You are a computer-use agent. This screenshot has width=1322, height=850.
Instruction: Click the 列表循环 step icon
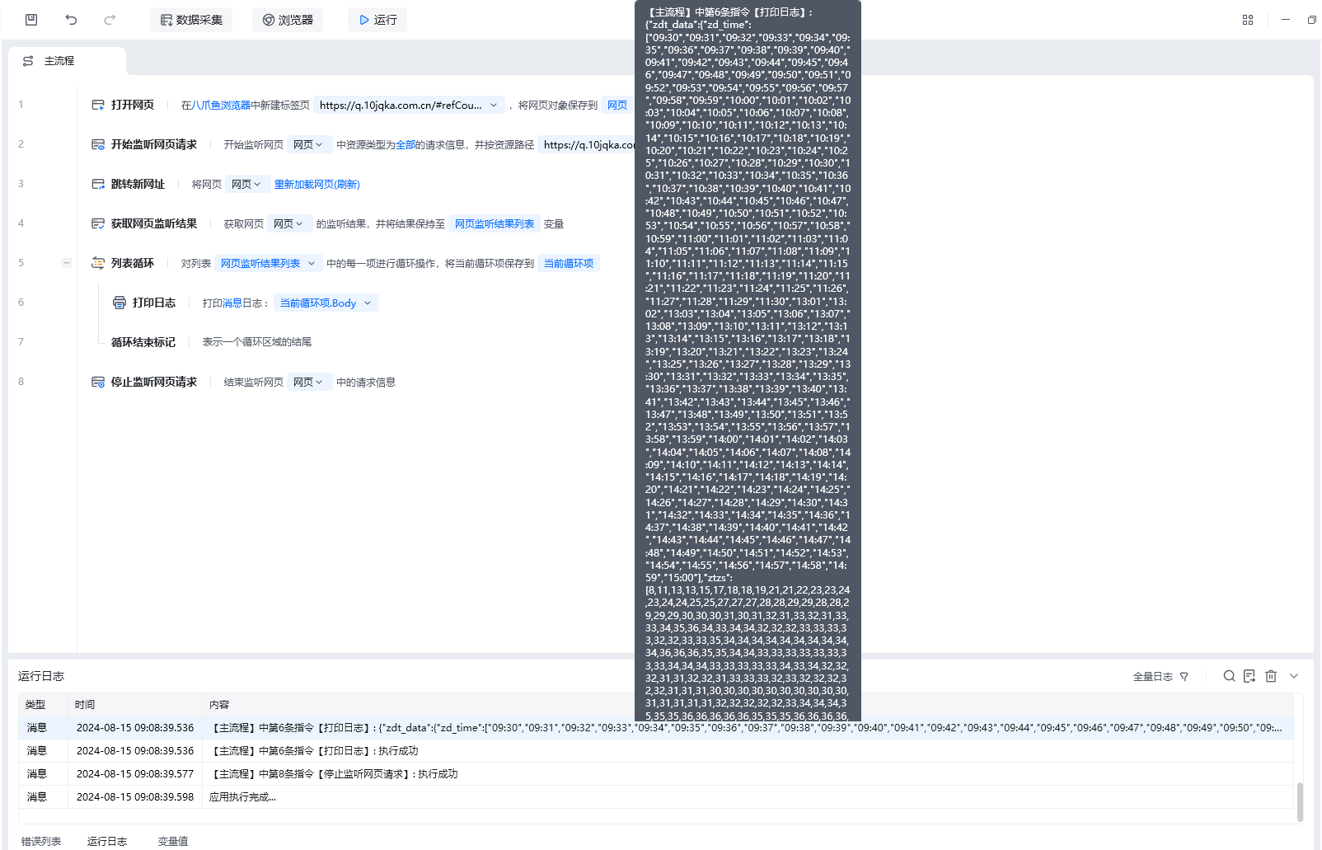(x=98, y=263)
